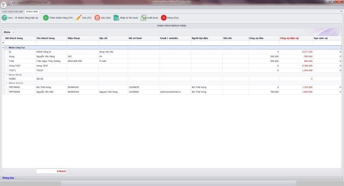Click the Nhập từ file Excel import icon
344x186 pixels.
(117, 18)
